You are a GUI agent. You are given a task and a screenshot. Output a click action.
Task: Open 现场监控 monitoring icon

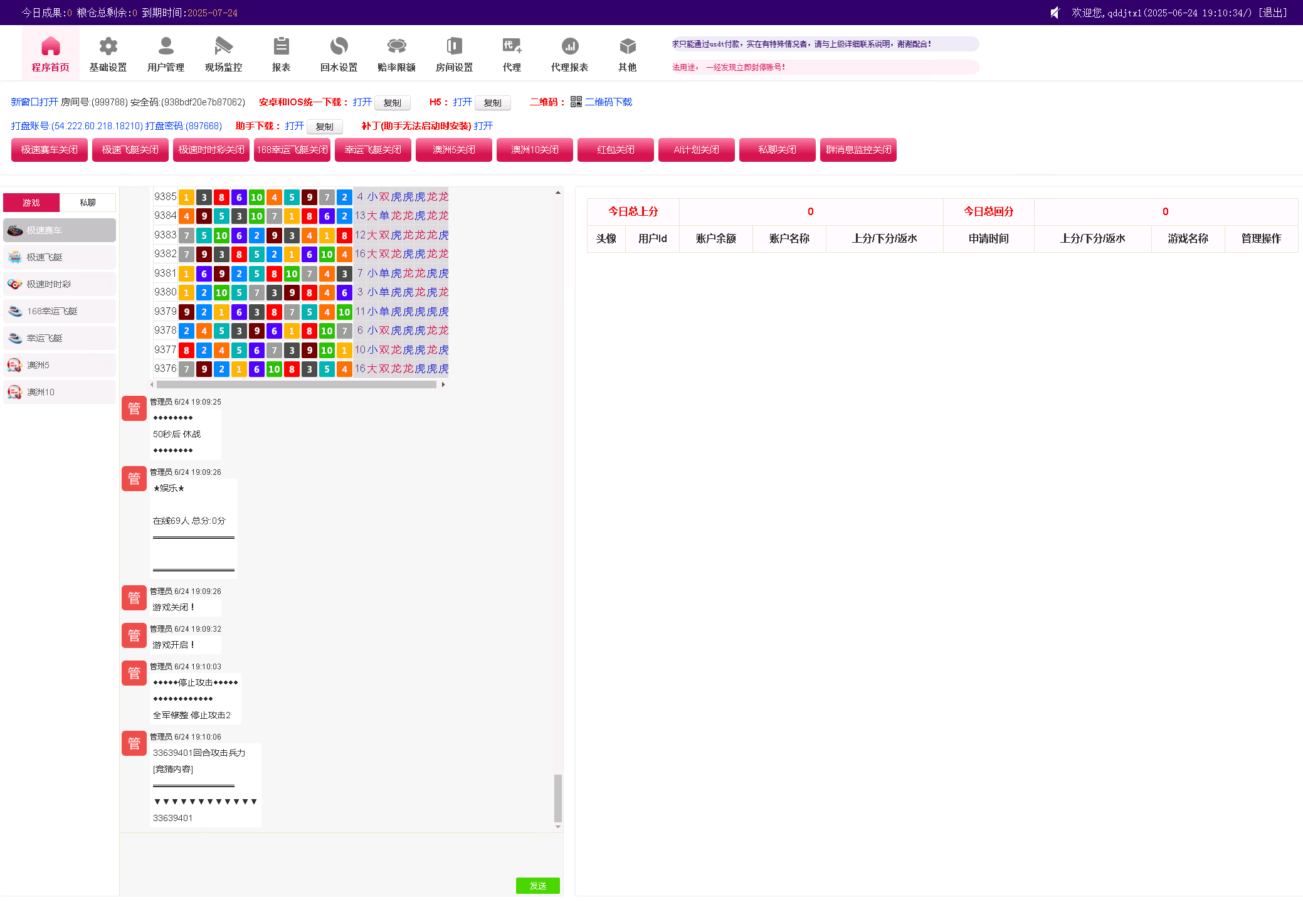(223, 46)
